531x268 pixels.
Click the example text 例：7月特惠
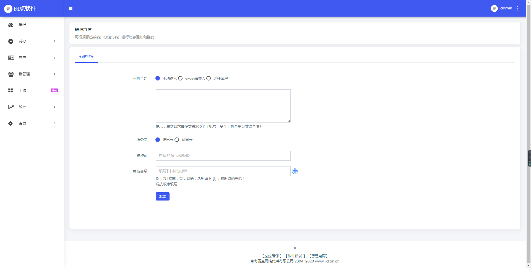click(200, 179)
